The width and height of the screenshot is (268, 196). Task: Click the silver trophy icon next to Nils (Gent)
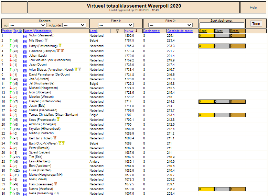pyautogui.click(x=46, y=40)
